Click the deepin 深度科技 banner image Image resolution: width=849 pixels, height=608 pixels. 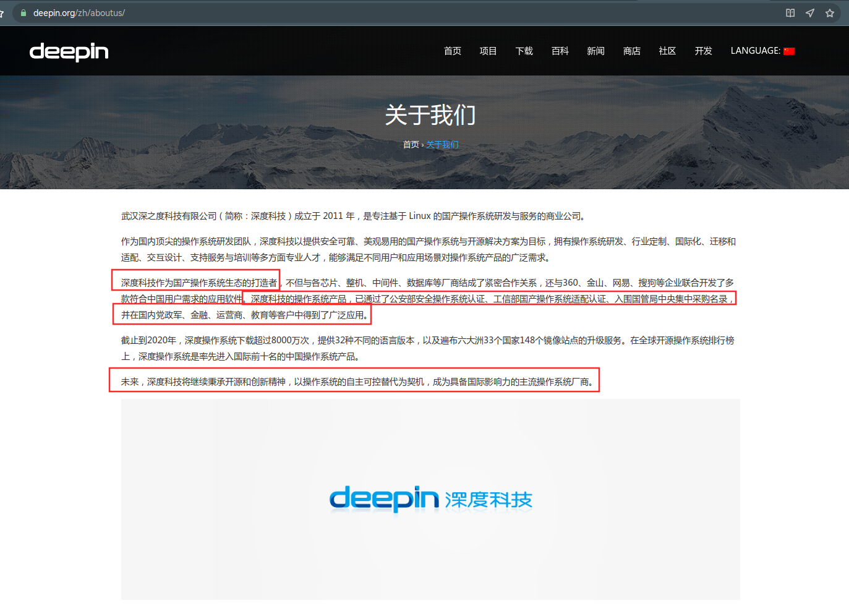(430, 499)
